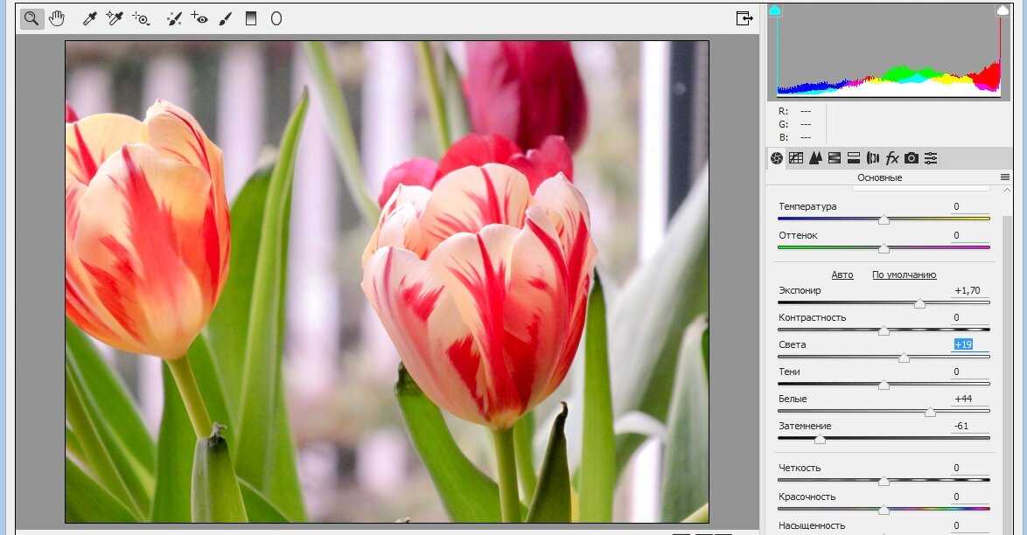Open the Detail panel tab
The width and height of the screenshot is (1027, 535).
pos(815,158)
